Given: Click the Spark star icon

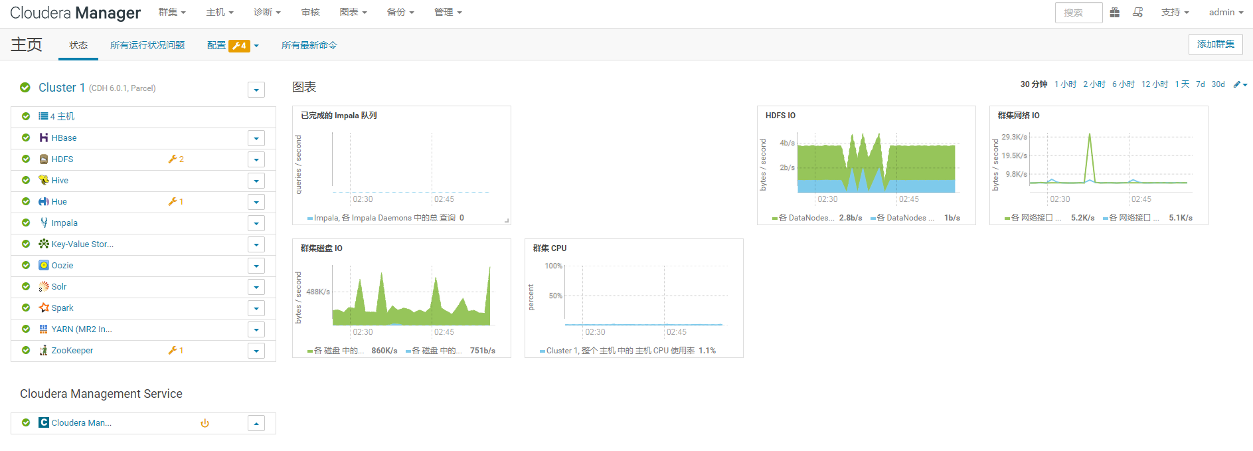Looking at the screenshot, I should 44,308.
